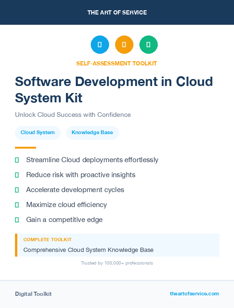The height and width of the screenshot is (308, 234).
Task: Select the Cloud System tag
Action: (x=38, y=133)
